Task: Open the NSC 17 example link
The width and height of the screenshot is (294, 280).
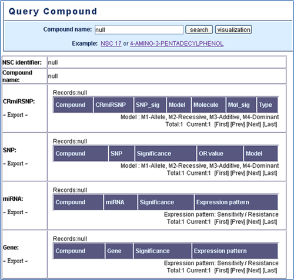Action: pos(111,43)
